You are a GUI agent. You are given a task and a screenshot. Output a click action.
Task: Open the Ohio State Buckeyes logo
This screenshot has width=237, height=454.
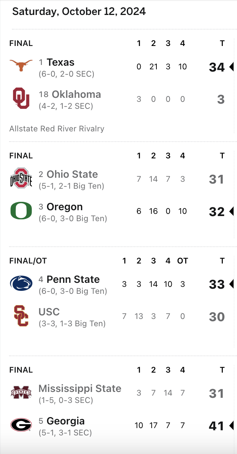pyautogui.click(x=21, y=178)
